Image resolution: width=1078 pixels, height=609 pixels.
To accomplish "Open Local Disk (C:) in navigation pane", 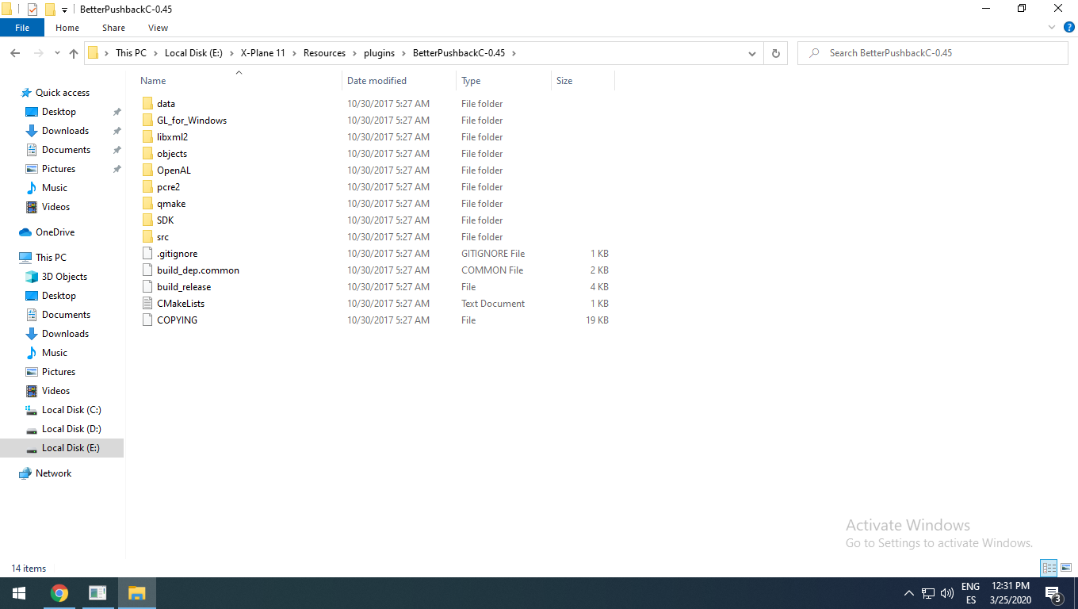I will [71, 410].
